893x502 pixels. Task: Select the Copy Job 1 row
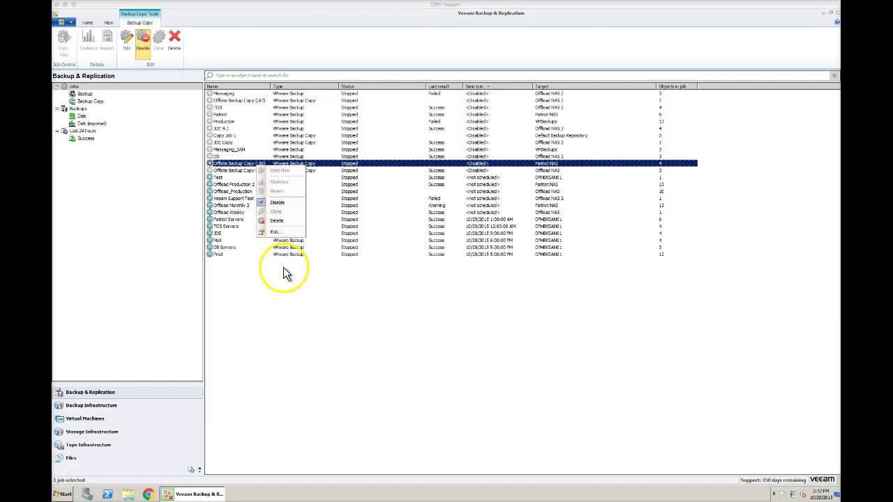451,135
